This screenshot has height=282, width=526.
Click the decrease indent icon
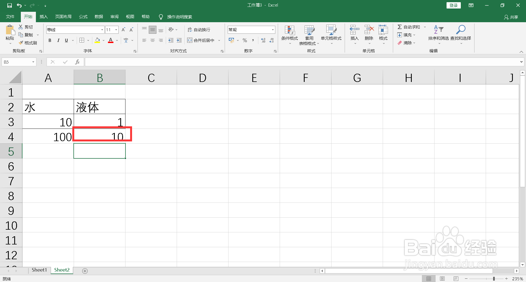171,40
